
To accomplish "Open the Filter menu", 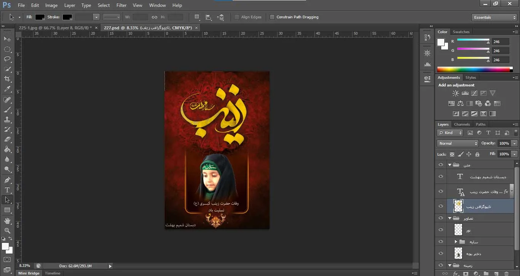I will point(121,5).
